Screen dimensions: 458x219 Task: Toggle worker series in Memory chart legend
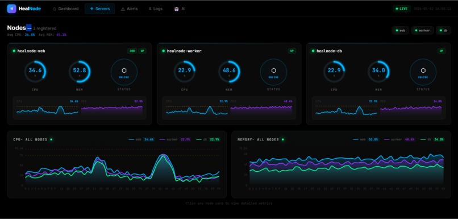pos(399,139)
